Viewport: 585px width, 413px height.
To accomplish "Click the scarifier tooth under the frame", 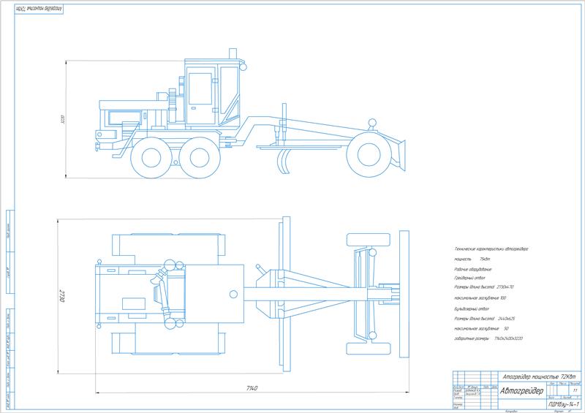I will pos(284,161).
